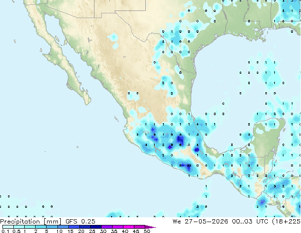The height and width of the screenshot is (233, 301).
Task: Select the 10–15 mm legend swatch
Action: (63, 227)
